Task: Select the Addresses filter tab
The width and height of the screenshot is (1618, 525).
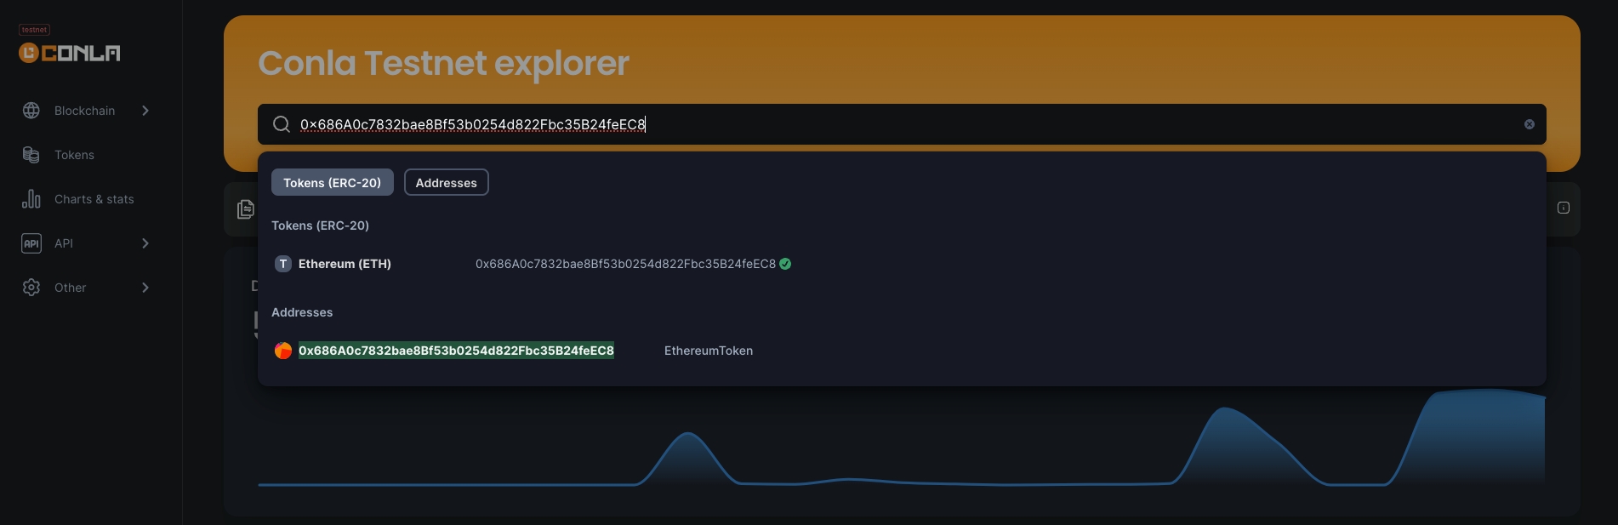Action: click(x=446, y=182)
